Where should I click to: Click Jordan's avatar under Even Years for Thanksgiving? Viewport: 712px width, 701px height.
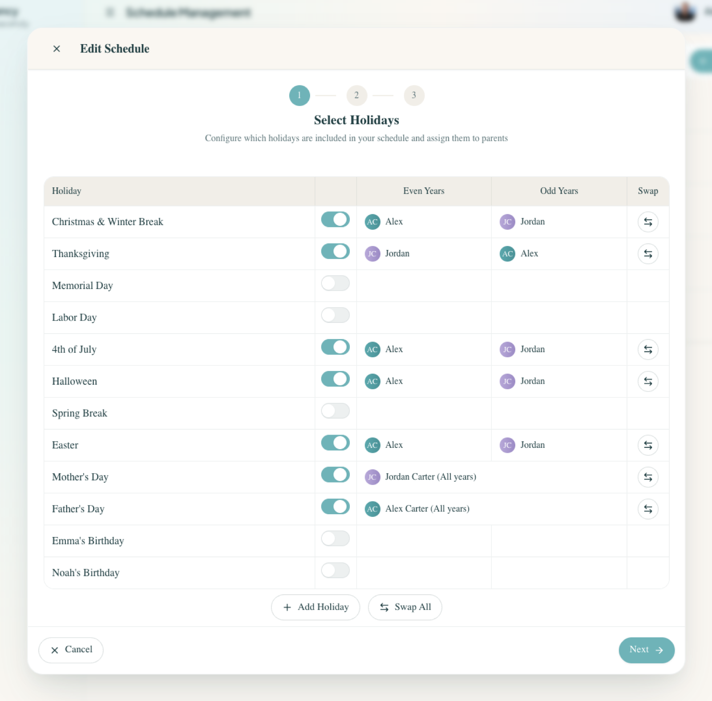372,254
